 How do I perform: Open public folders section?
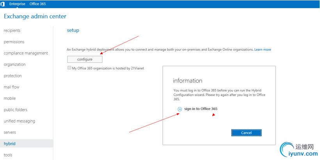16,110
